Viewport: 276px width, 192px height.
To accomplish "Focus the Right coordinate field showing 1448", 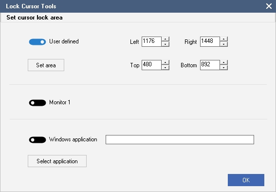I will pos(210,41).
